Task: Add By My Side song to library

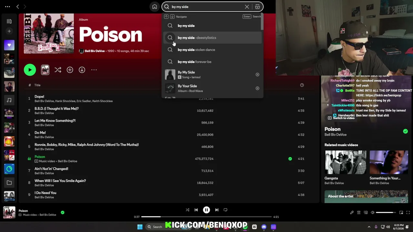Action: point(257,74)
